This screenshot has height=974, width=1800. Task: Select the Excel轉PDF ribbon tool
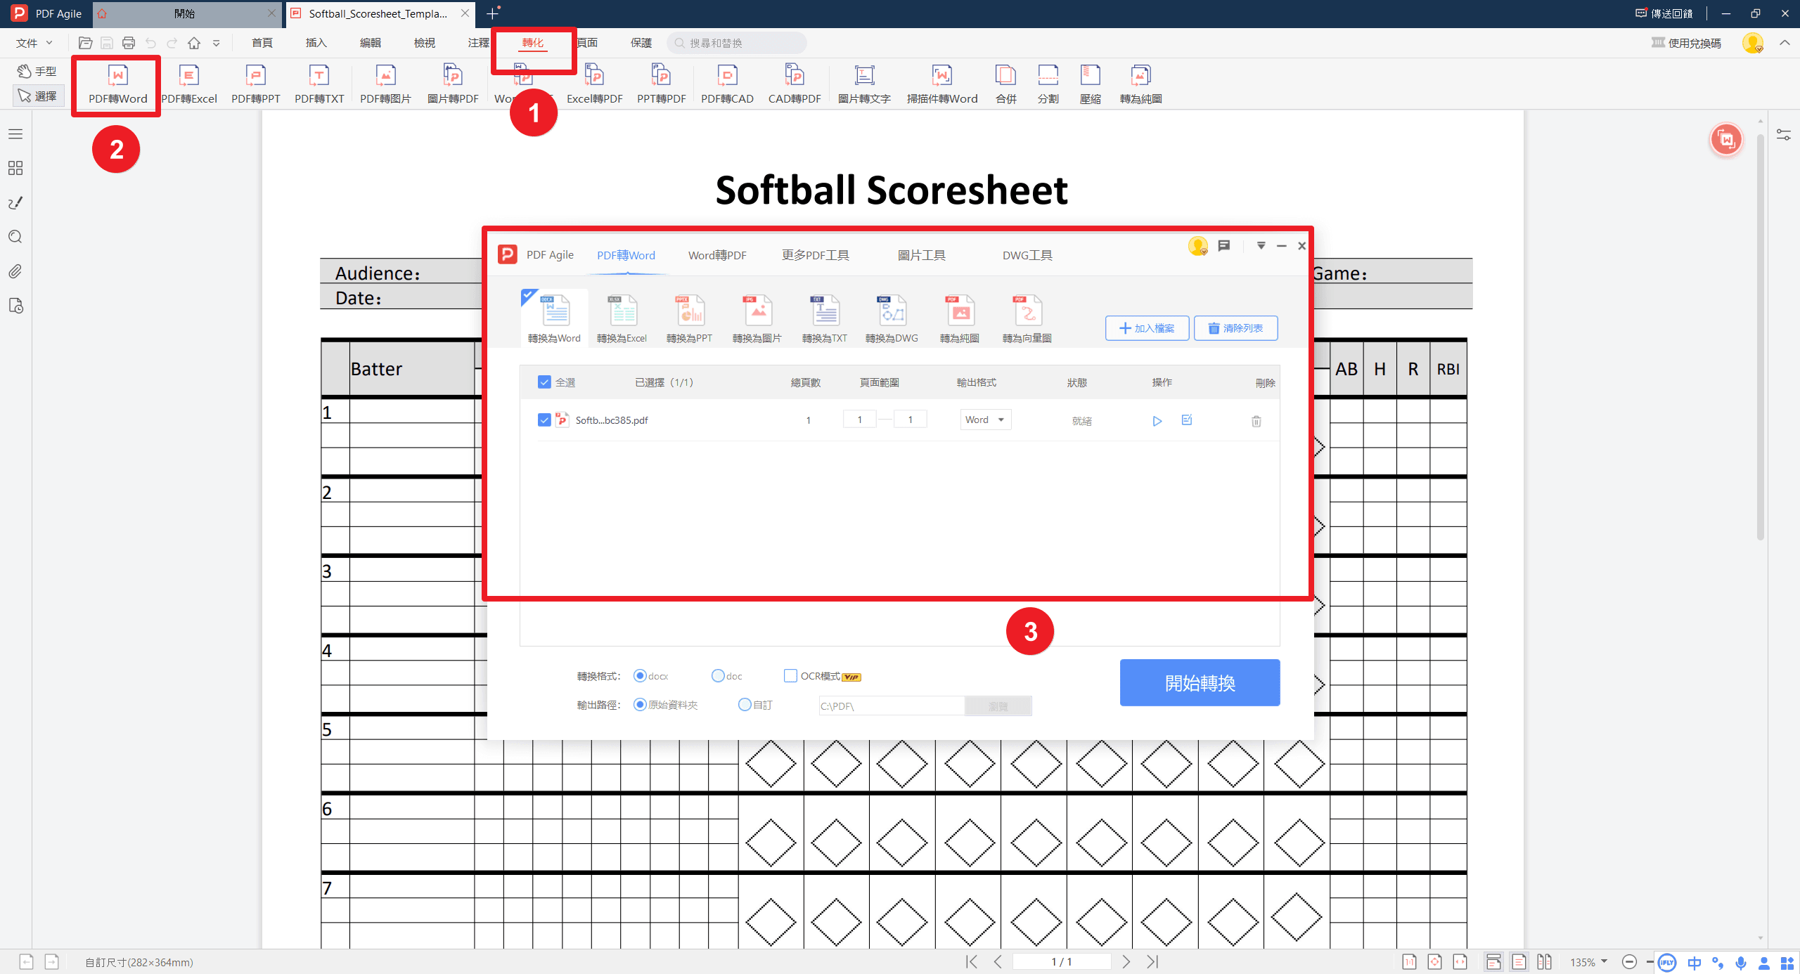(595, 84)
